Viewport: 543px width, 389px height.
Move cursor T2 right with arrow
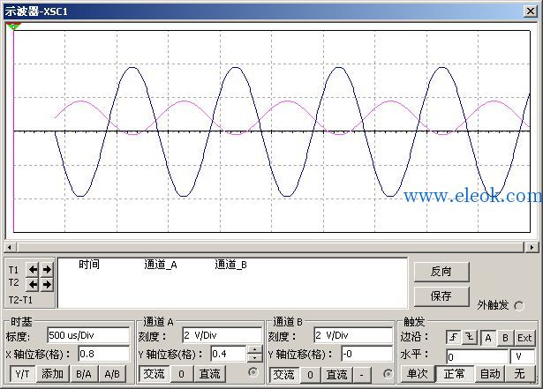coord(47,285)
